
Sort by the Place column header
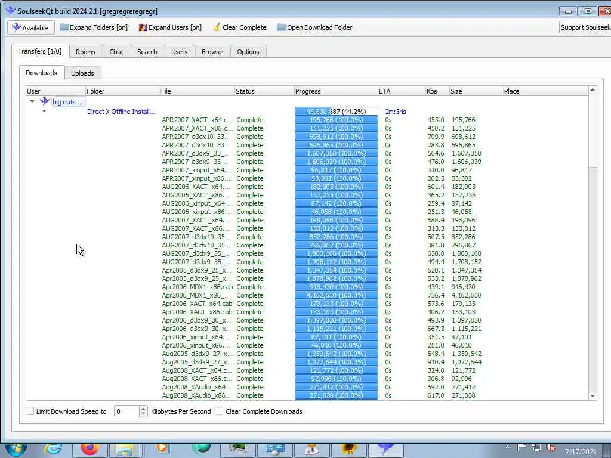coord(545,91)
